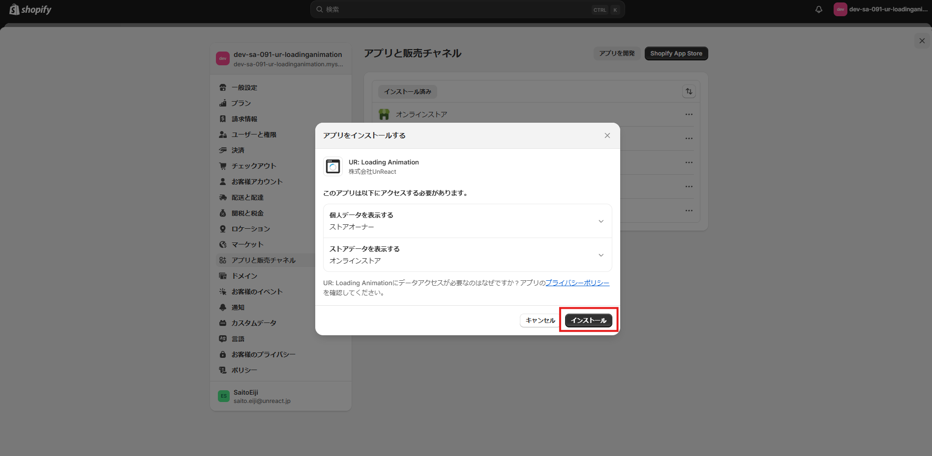
Task: Click the Shopify logo in the top bar
Action: coord(30,9)
